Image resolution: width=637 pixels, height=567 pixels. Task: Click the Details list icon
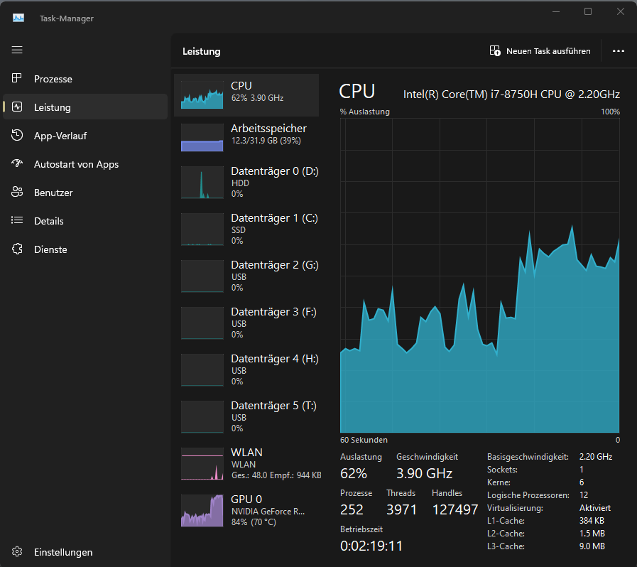[18, 221]
